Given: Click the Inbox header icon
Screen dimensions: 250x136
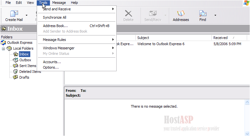Looking at the screenshot, I should coord(4,29).
